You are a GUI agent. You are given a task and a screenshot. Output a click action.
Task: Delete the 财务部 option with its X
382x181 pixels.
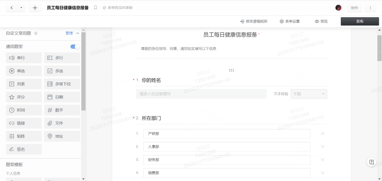pyautogui.click(x=323, y=160)
